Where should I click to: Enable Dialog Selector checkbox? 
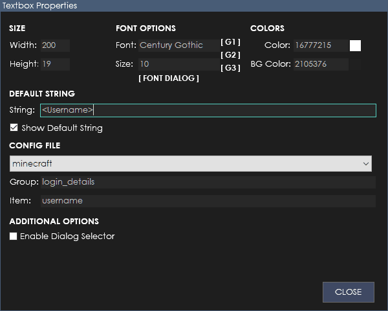[13, 236]
